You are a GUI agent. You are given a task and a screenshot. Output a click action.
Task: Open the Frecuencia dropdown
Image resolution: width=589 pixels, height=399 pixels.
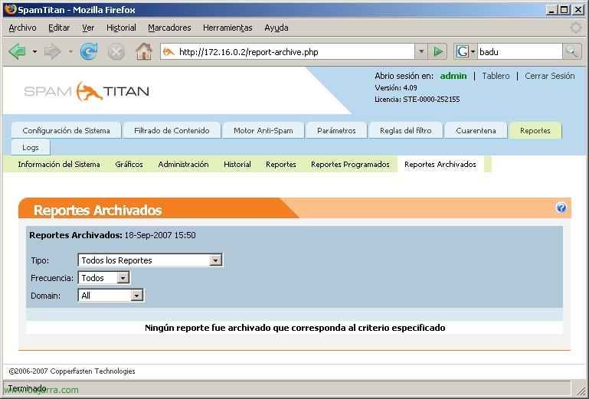coord(103,278)
